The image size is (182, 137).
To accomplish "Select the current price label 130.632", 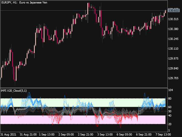I will click(174, 11).
